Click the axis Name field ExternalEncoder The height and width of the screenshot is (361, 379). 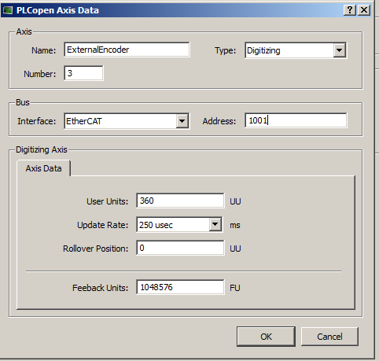(127, 50)
